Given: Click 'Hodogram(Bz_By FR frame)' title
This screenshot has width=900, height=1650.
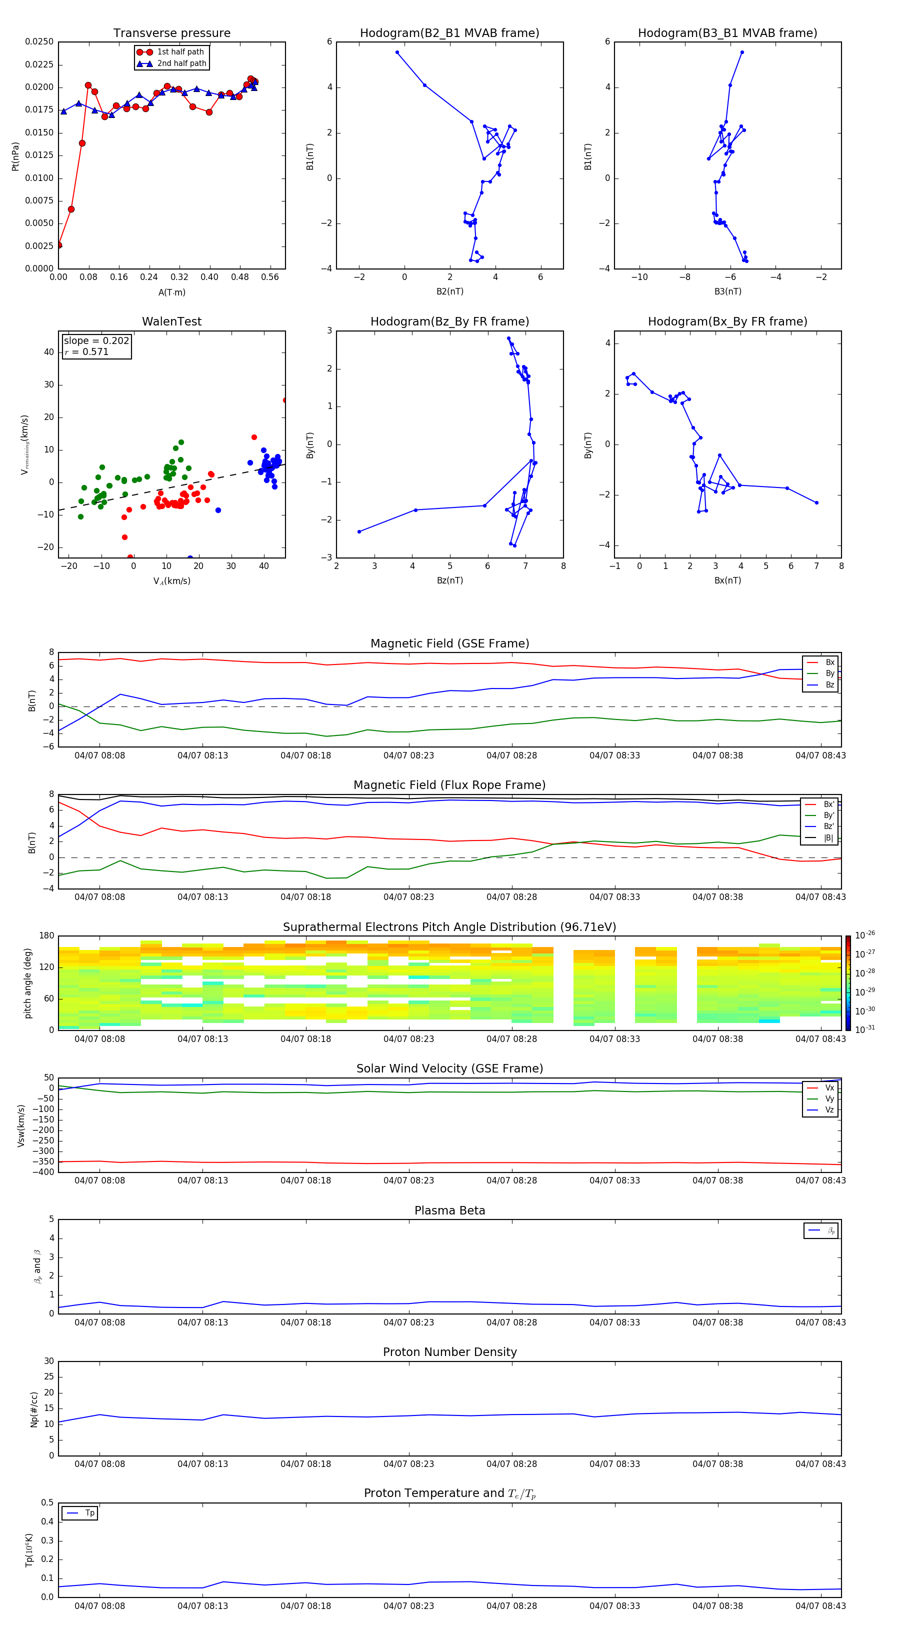Looking at the screenshot, I should [449, 321].
